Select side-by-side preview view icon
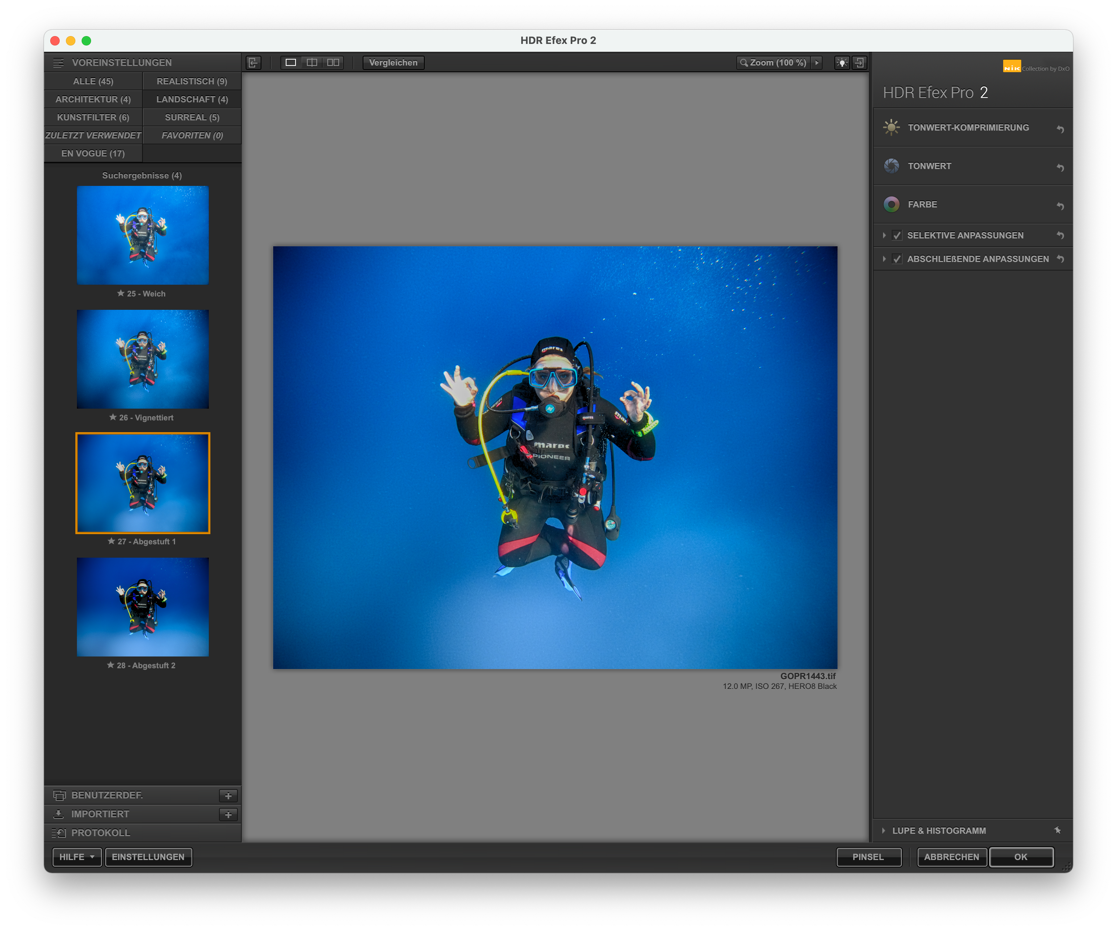 pyautogui.click(x=333, y=63)
